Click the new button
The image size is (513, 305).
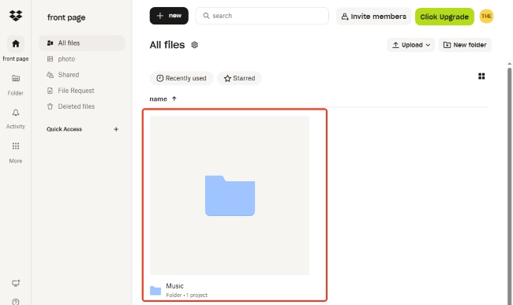coord(169,16)
